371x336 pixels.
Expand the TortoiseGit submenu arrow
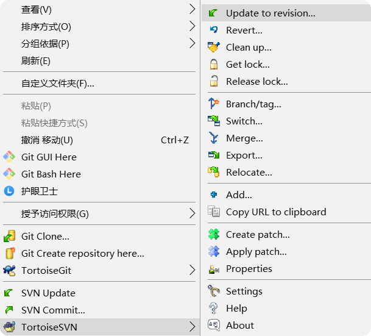pyautogui.click(x=193, y=270)
